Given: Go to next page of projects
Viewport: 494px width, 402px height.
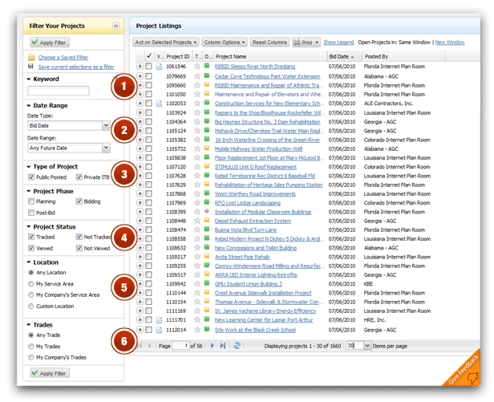Looking at the screenshot, I should click(x=213, y=346).
